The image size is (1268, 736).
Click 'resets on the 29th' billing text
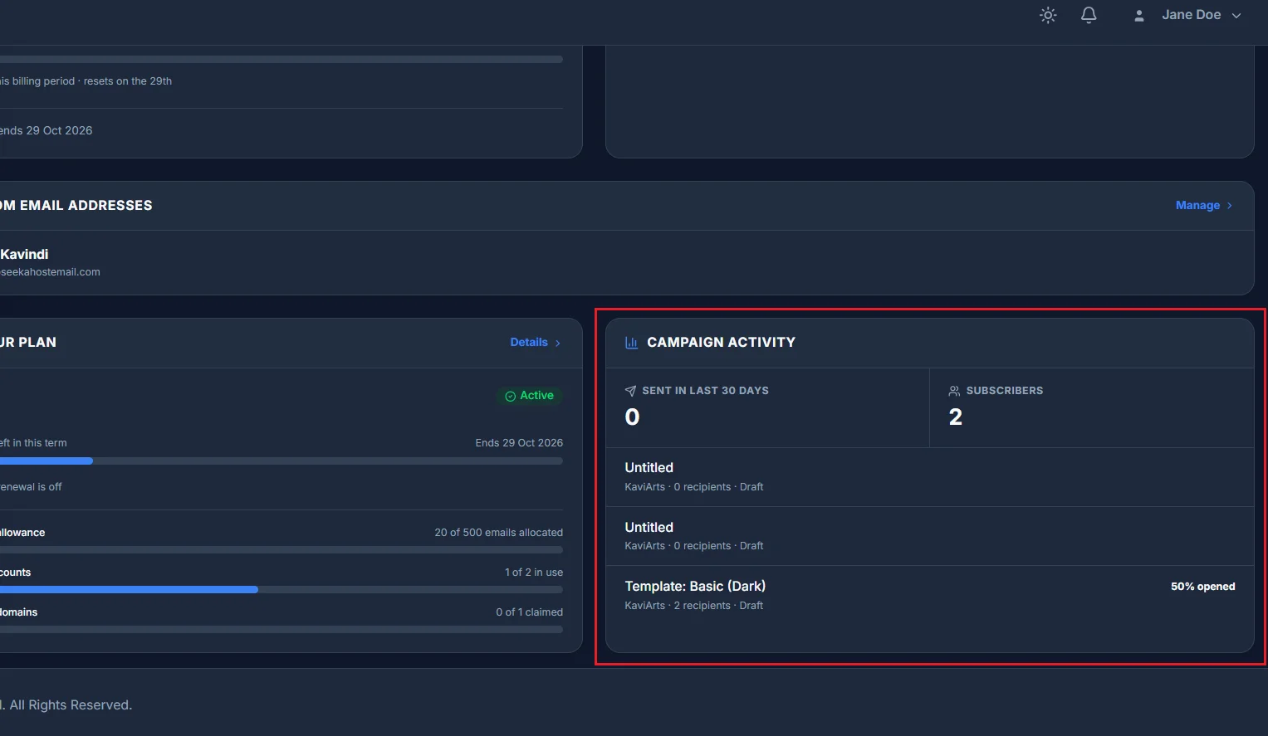tap(128, 81)
